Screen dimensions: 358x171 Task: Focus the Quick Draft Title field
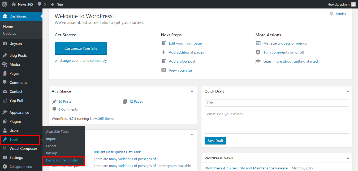pyautogui.click(x=277, y=103)
